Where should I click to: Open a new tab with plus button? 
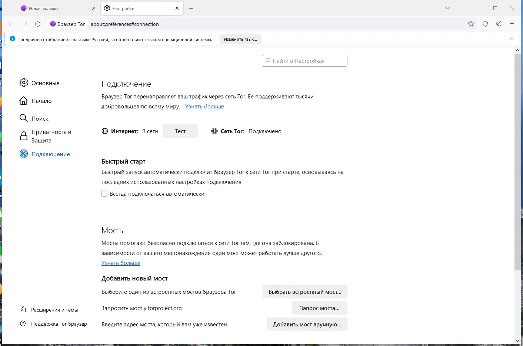click(191, 8)
